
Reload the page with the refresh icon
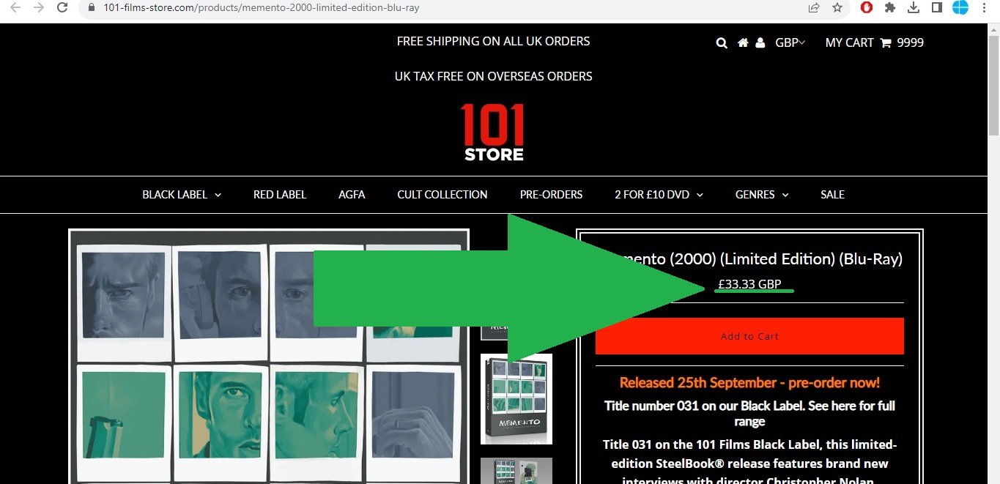click(x=63, y=7)
